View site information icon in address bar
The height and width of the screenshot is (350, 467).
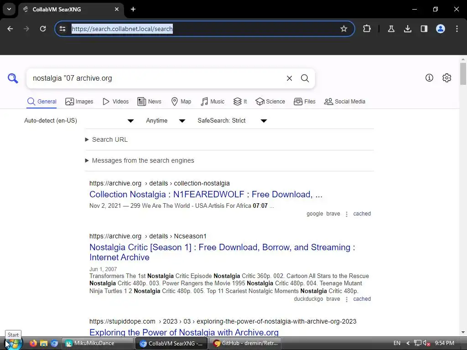click(x=62, y=29)
